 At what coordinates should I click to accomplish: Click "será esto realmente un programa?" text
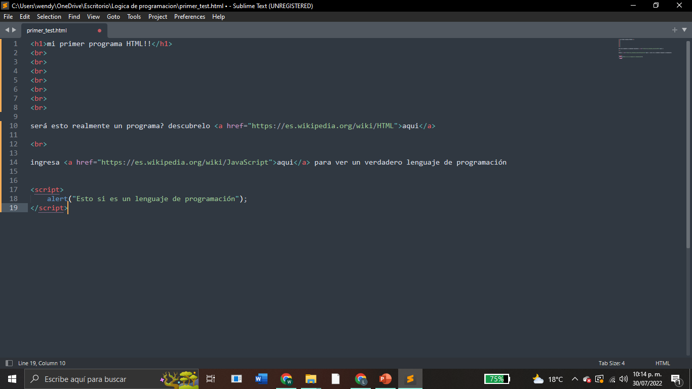coord(97,126)
